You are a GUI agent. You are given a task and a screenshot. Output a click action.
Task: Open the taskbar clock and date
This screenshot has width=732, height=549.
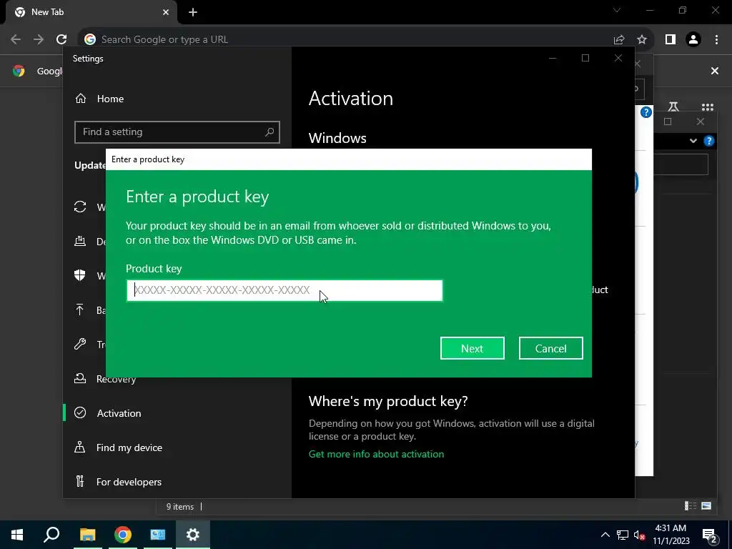tap(671, 535)
